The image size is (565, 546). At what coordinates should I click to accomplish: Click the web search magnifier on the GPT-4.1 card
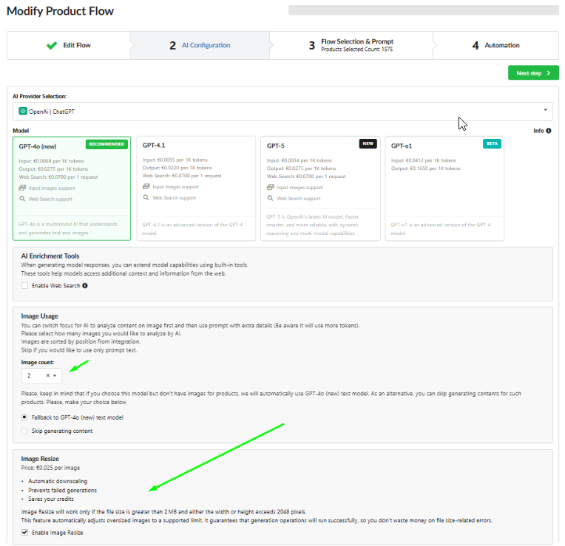pyautogui.click(x=146, y=197)
